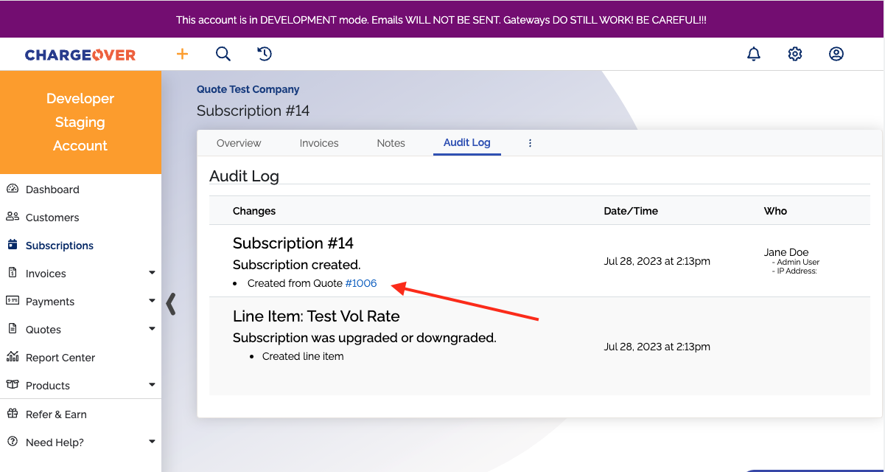Click the Refer & Earn gift icon
The image size is (885, 472).
pos(13,414)
